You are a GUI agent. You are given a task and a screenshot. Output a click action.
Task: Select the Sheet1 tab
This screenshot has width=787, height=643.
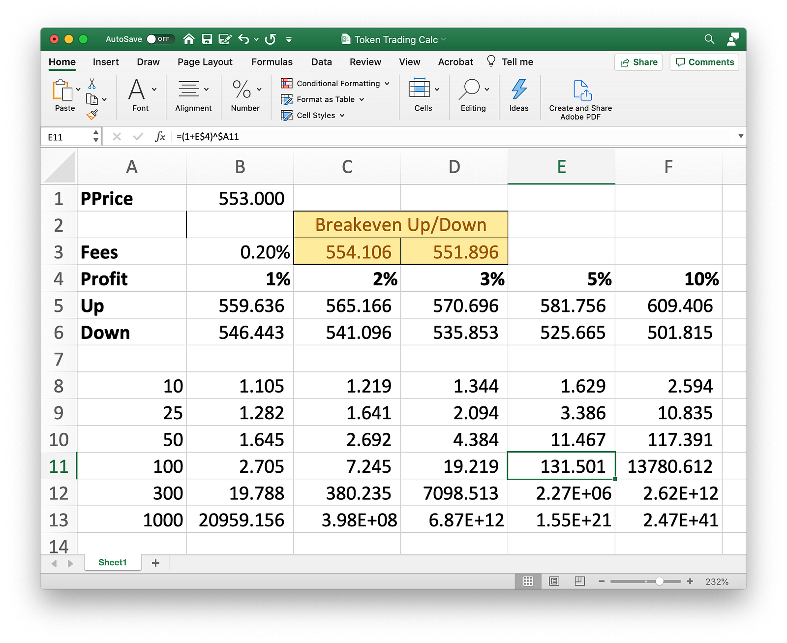click(x=113, y=562)
